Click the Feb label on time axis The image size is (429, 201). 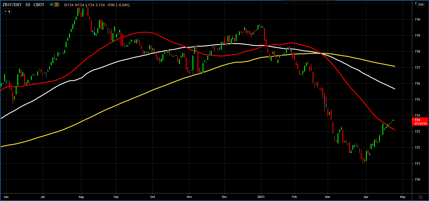coord(294,197)
